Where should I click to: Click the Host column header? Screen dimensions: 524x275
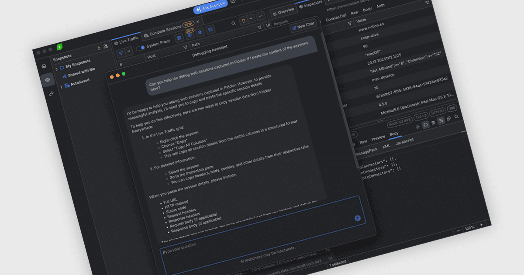[x=152, y=56]
